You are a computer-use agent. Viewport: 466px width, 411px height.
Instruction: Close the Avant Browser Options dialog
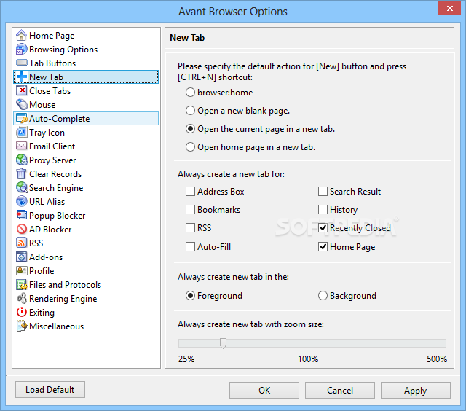[x=450, y=8]
